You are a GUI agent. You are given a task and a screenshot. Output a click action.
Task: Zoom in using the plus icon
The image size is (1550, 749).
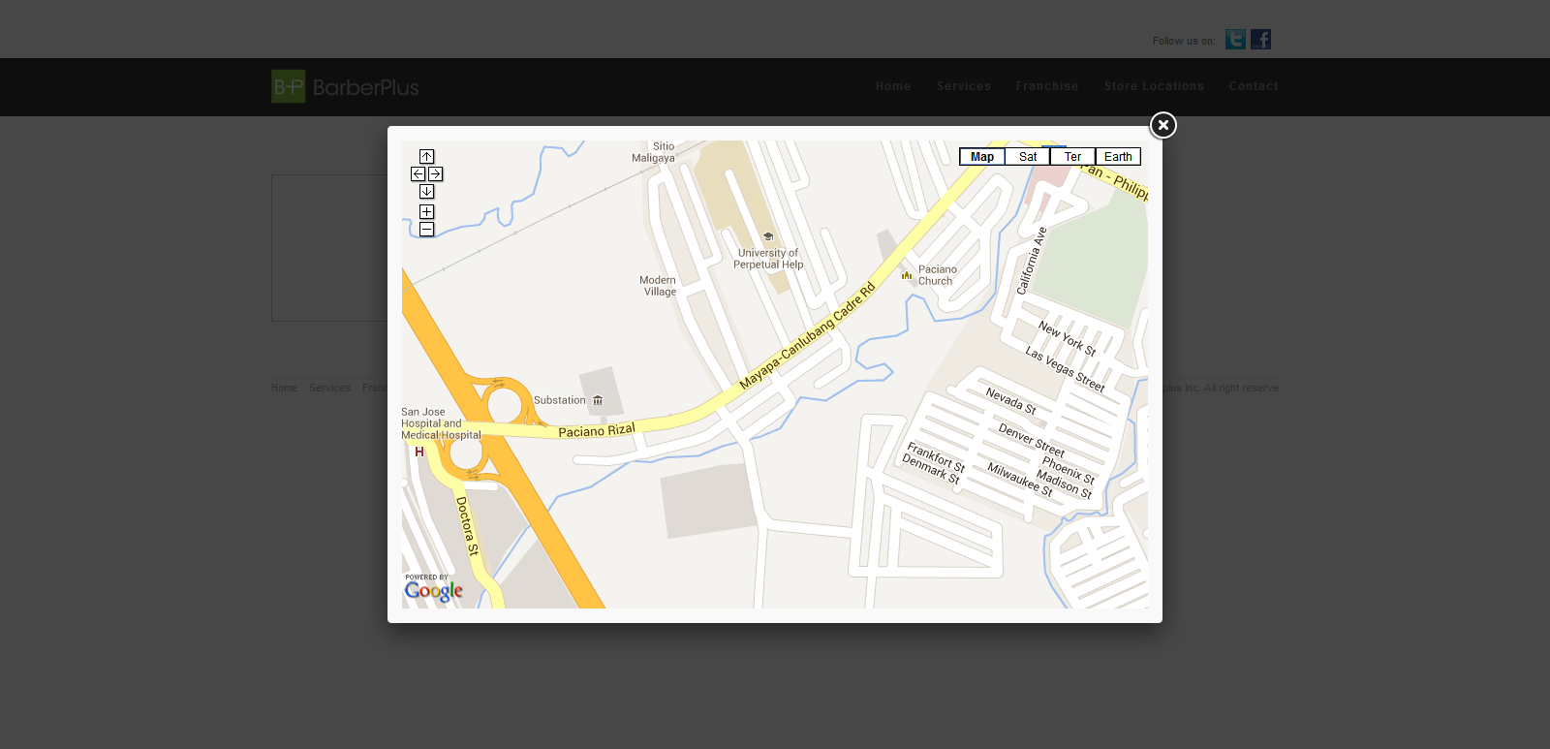pyautogui.click(x=426, y=212)
